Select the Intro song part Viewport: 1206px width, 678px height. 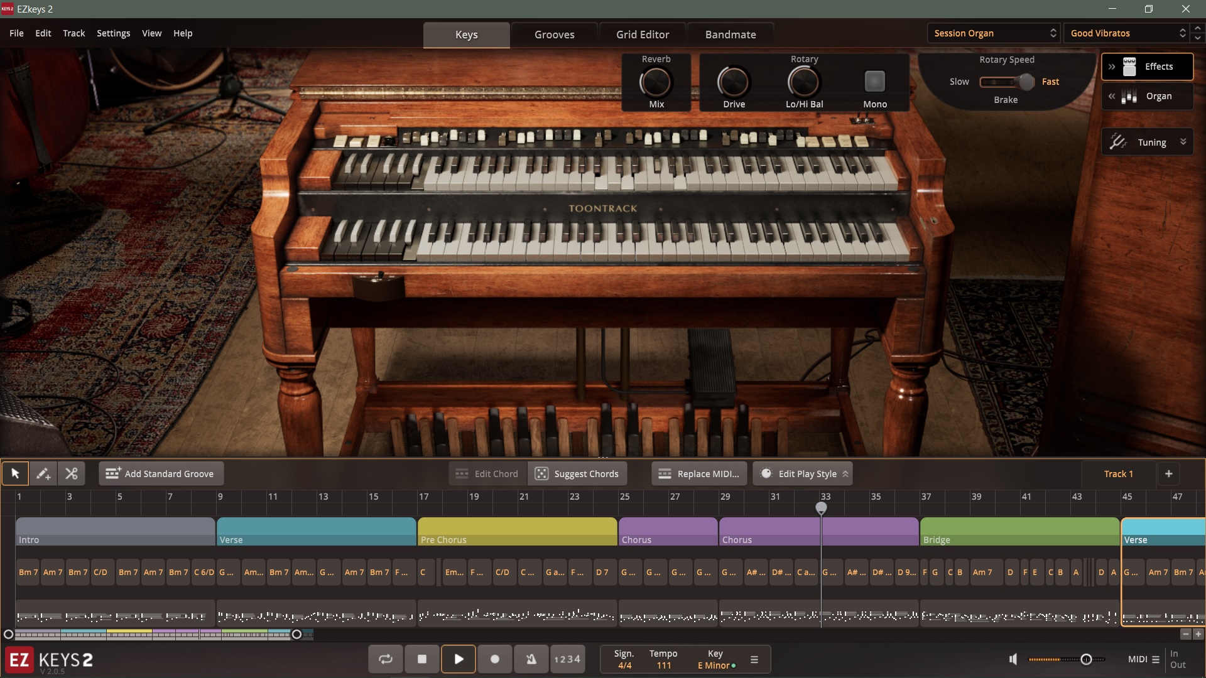click(x=115, y=532)
